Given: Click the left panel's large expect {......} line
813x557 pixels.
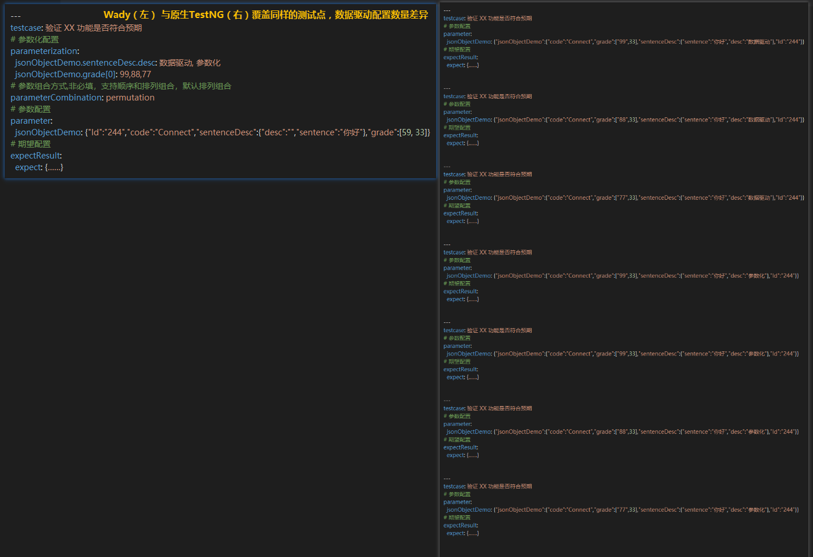Looking at the screenshot, I should (x=39, y=167).
